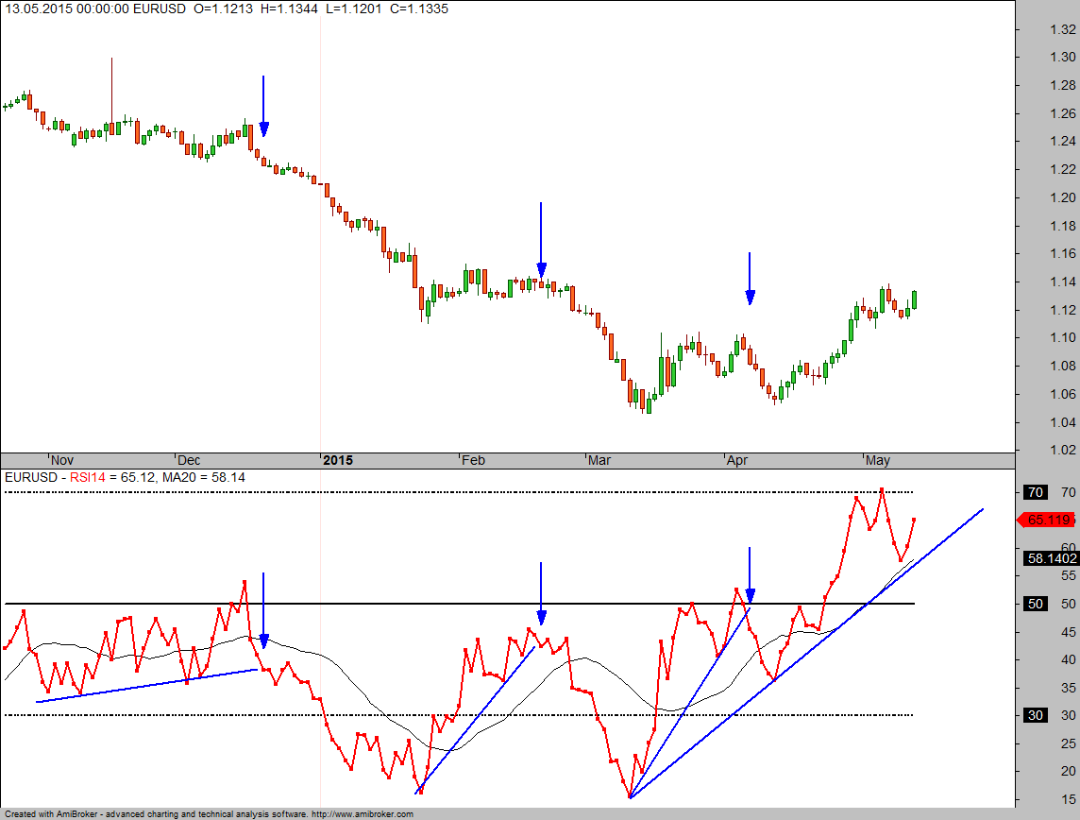1080x820 pixels.
Task: Click the 25 label on the RSI axis
Action: 1069,743
